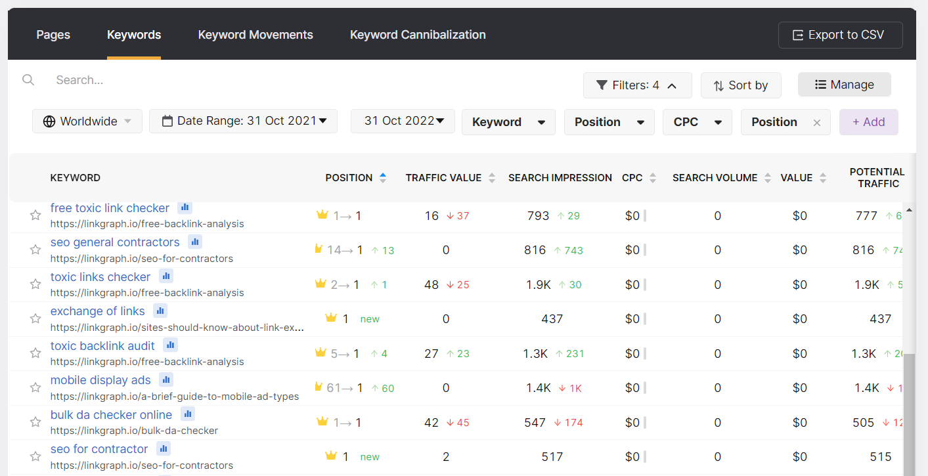This screenshot has width=928, height=476.
Task: Open the CPC filter dropdown
Action: pos(697,122)
